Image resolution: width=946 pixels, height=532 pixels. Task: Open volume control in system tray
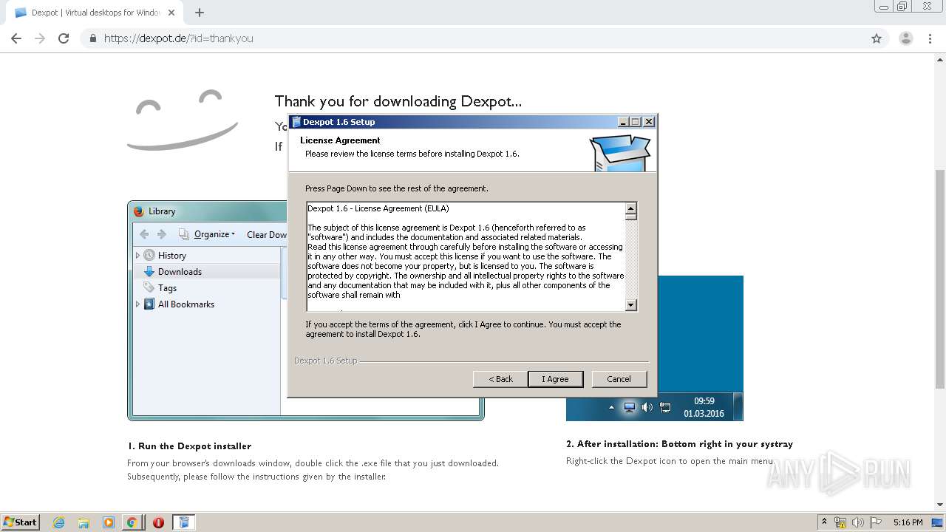(x=858, y=522)
